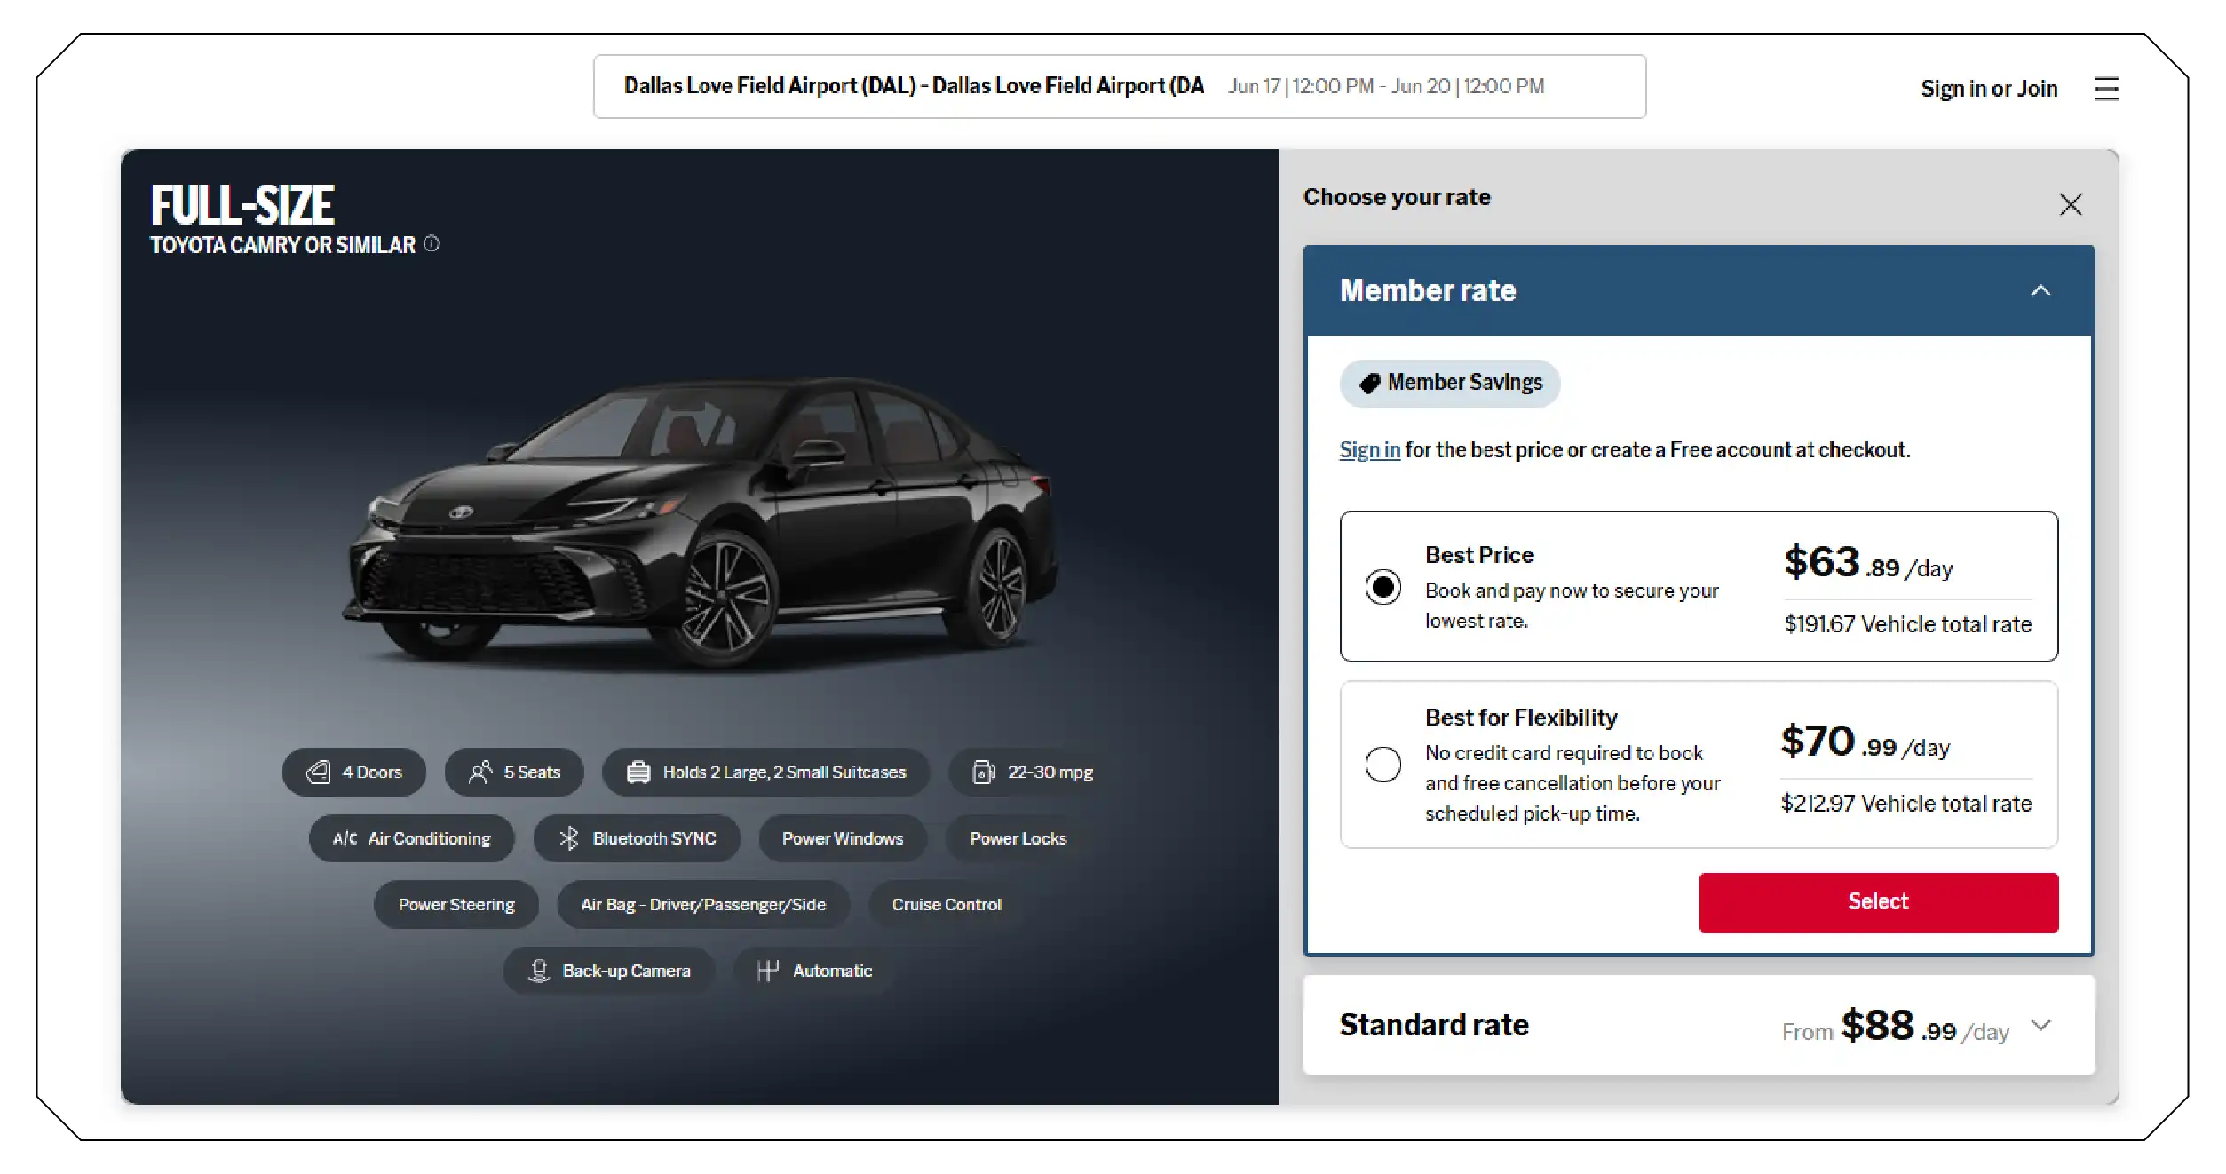2226x1174 pixels.
Task: Click the 5 Seats people icon
Action: (x=480, y=773)
